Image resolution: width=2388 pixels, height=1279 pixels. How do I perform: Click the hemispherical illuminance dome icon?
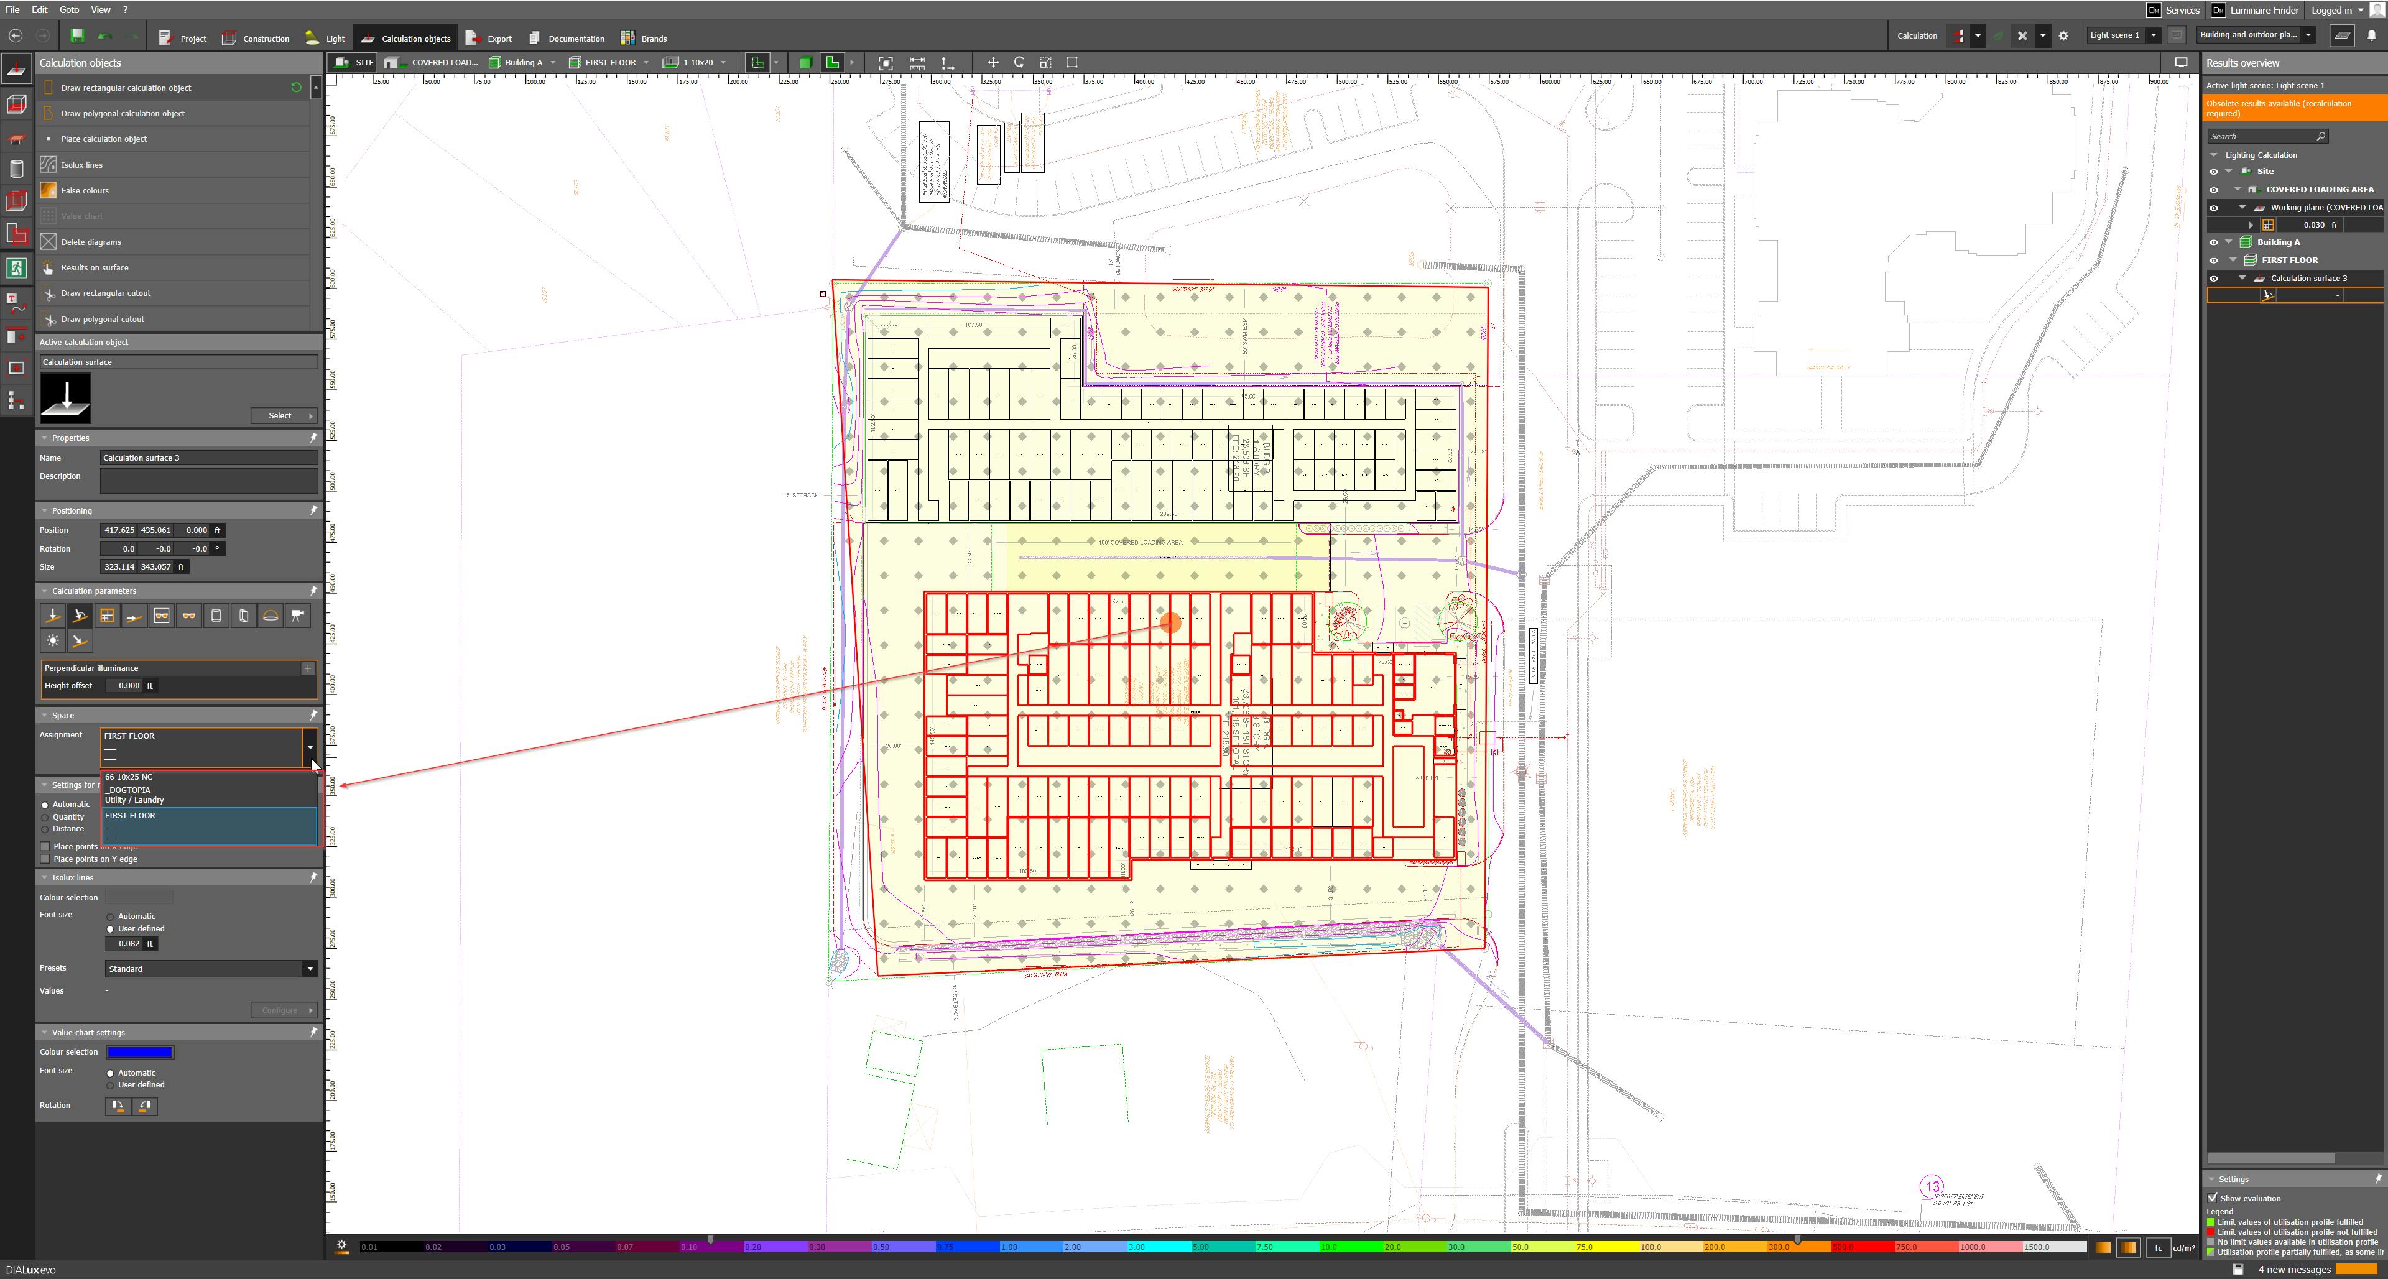270,616
